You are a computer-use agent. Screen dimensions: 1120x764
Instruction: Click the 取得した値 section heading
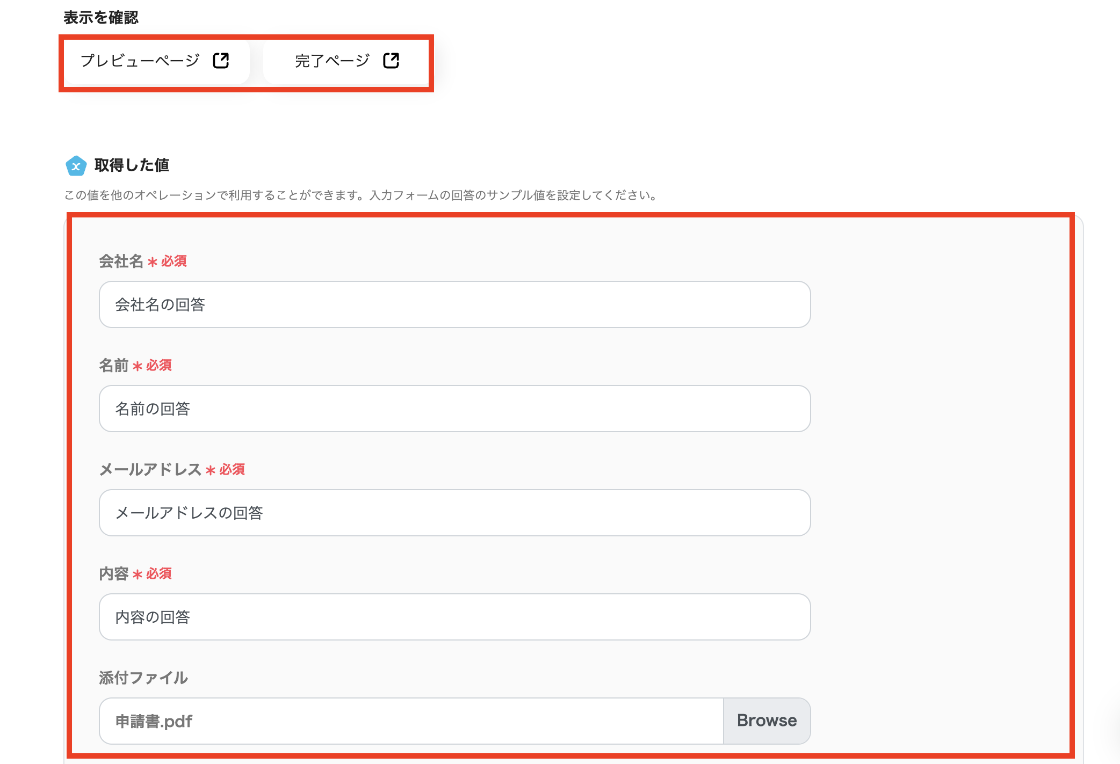132,165
